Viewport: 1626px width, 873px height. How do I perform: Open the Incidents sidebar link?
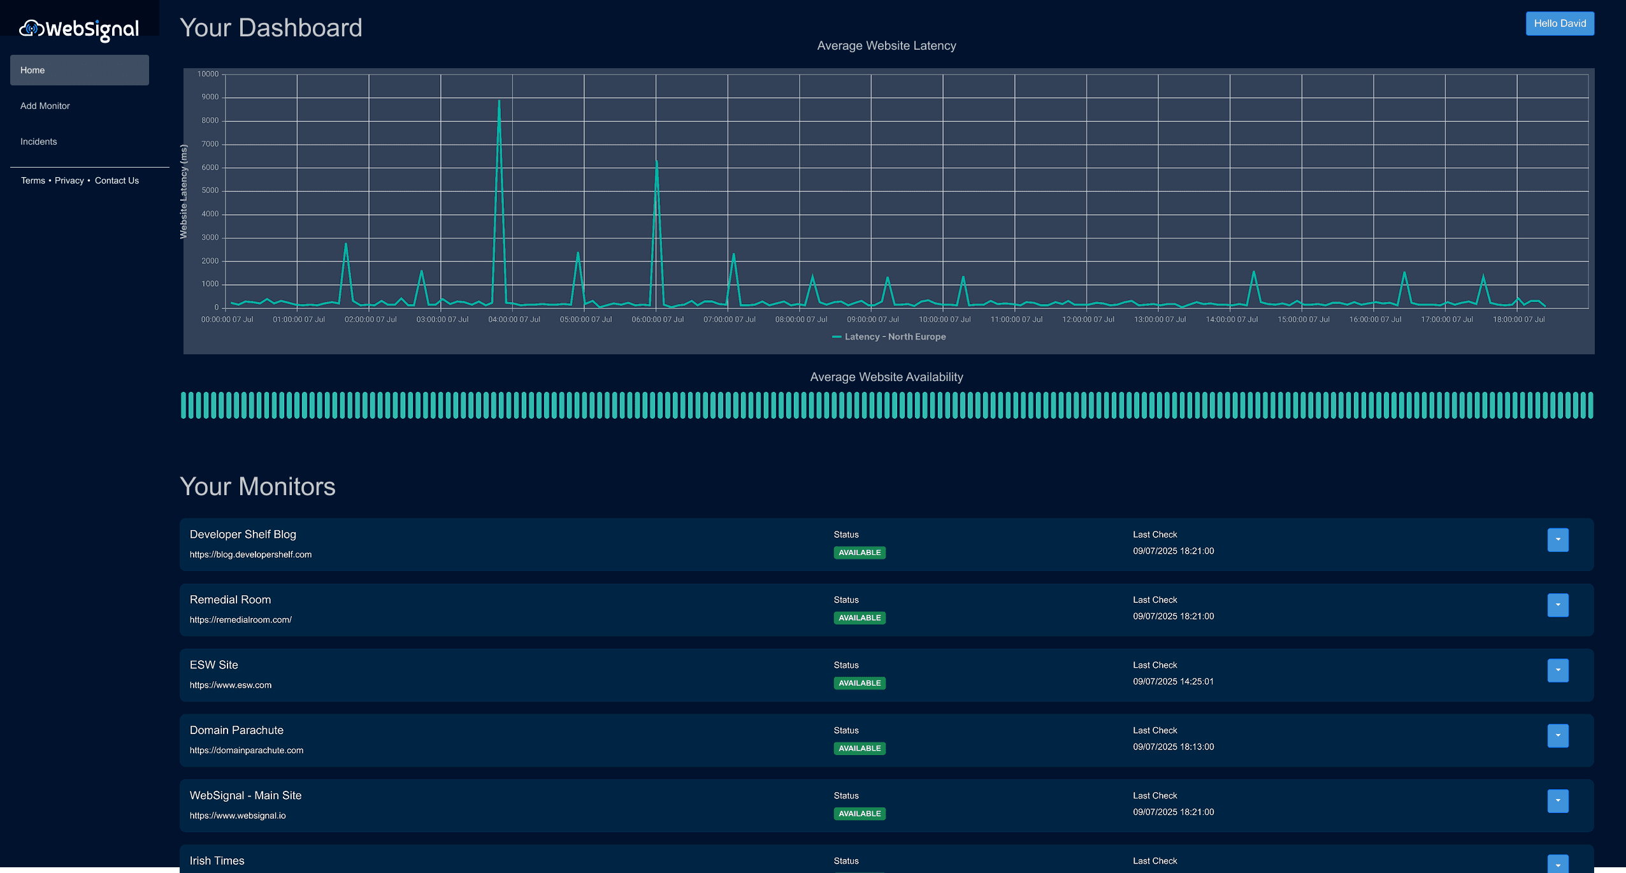point(39,141)
